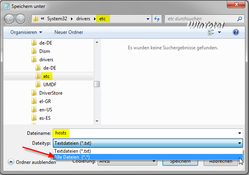This screenshot has height=175, width=249.
Task: Open the Dateiname dropdown arrow
Action: (x=239, y=133)
